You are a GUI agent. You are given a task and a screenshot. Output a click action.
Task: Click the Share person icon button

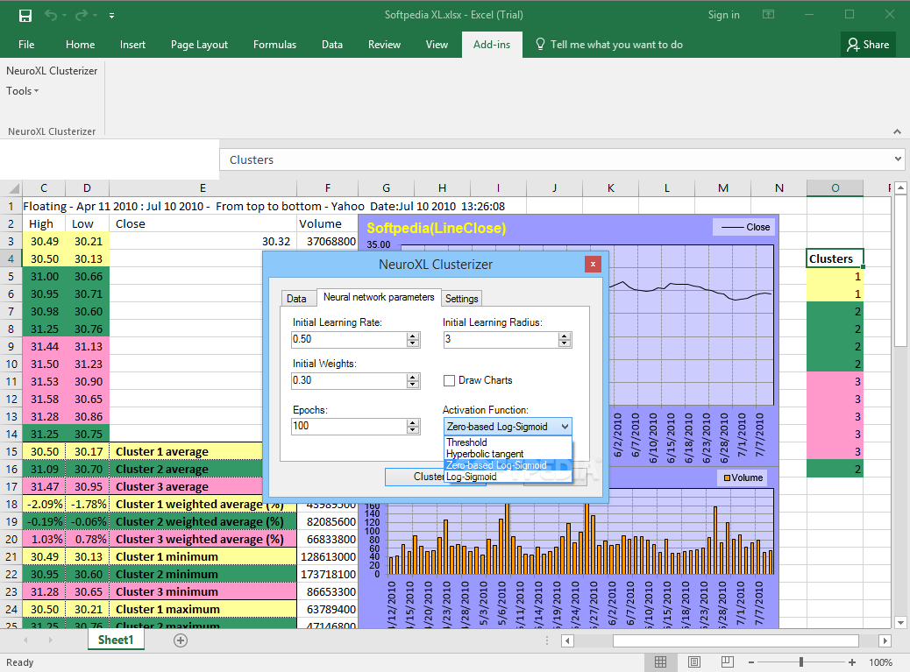(x=868, y=45)
